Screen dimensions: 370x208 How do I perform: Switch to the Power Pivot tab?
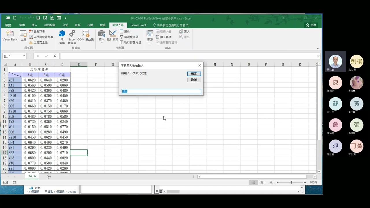pos(138,25)
